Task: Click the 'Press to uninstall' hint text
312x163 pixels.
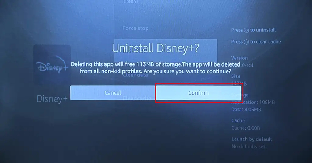Action: 253,30
